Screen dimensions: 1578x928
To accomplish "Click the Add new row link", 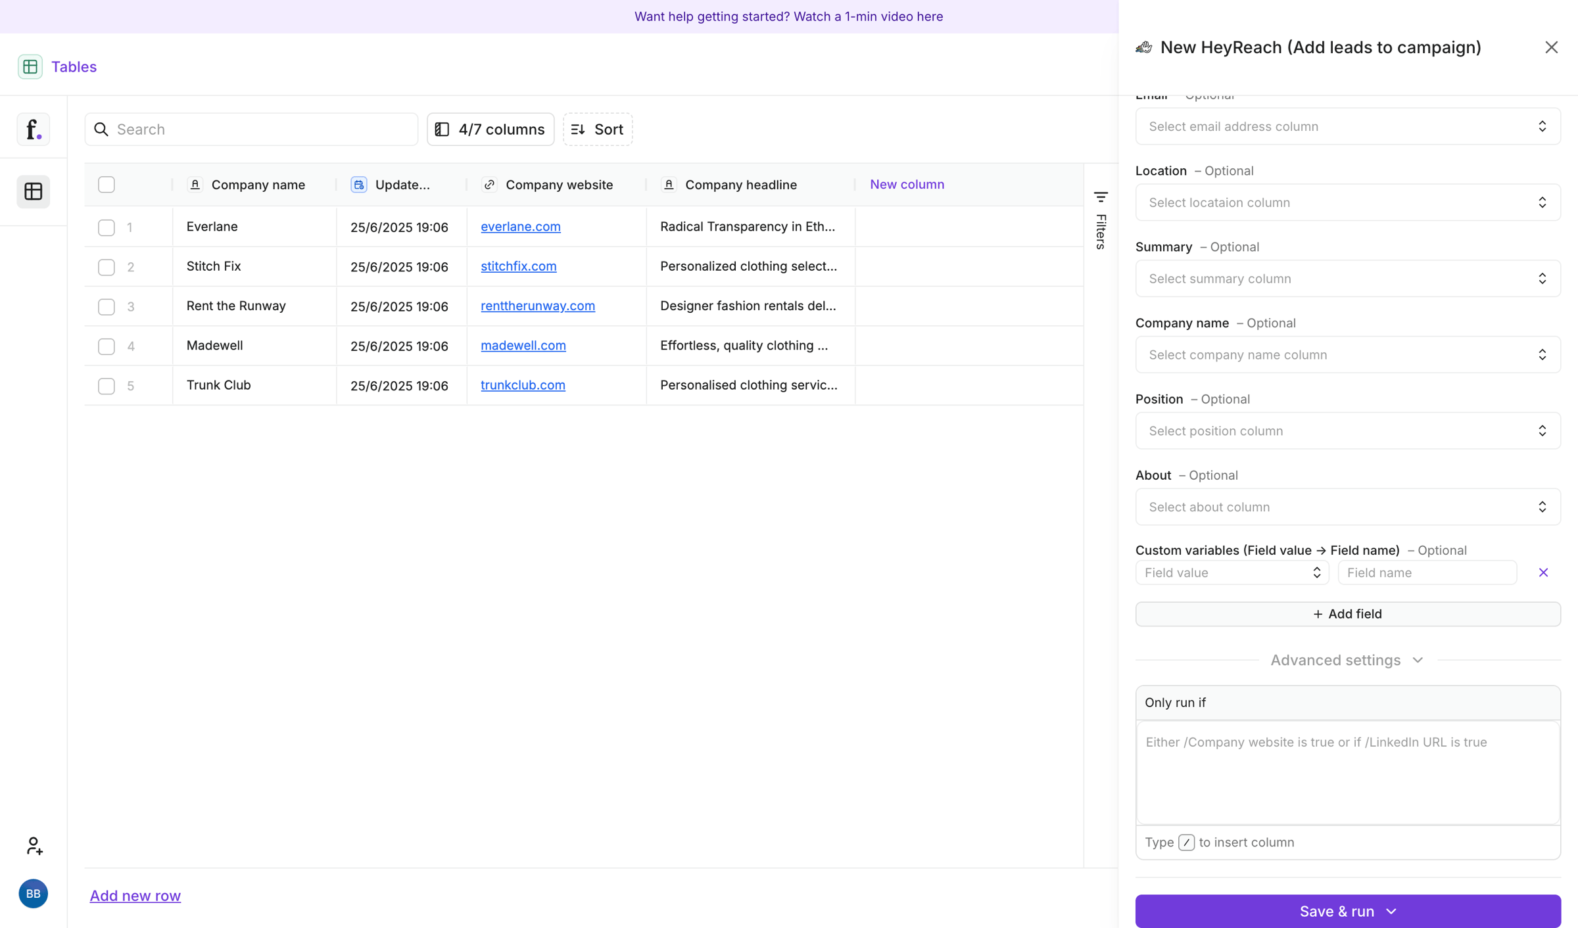I will click(x=135, y=895).
